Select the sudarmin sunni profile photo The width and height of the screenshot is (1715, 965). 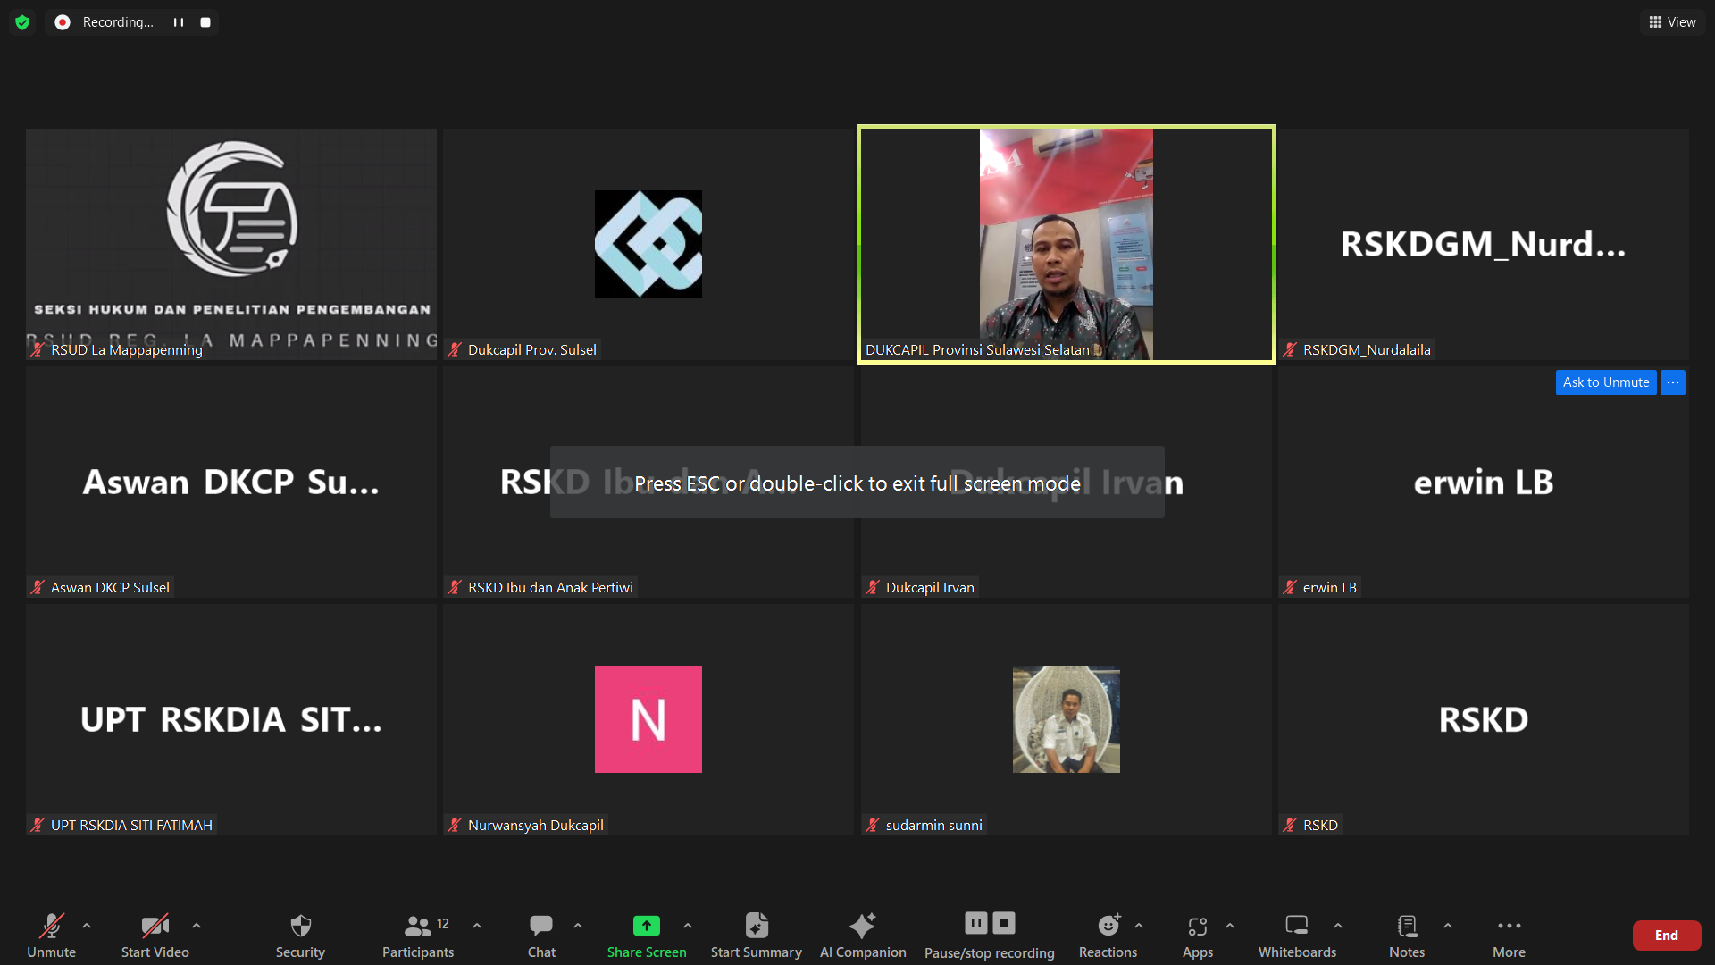pos(1067,719)
